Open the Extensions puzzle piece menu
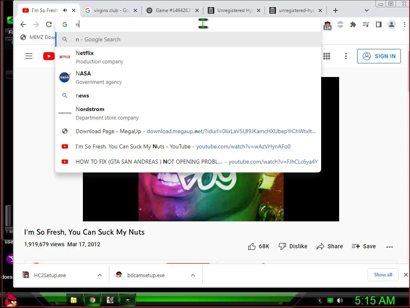 [353, 24]
